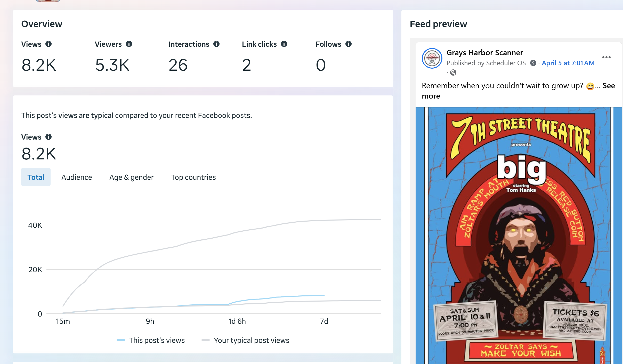Click the Link clicks info icon
The image size is (623, 364).
284,44
